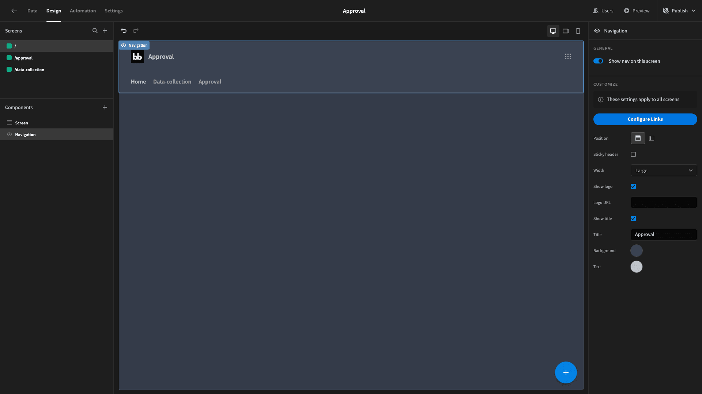The width and height of the screenshot is (702, 394).
Task: Add a component with the plus icon
Action: click(105, 107)
